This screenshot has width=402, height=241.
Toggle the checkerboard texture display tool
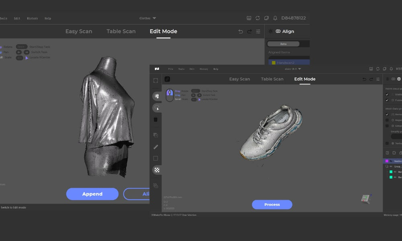157,170
